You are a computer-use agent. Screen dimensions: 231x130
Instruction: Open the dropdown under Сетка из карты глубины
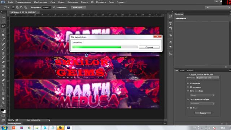(x=202, y=104)
